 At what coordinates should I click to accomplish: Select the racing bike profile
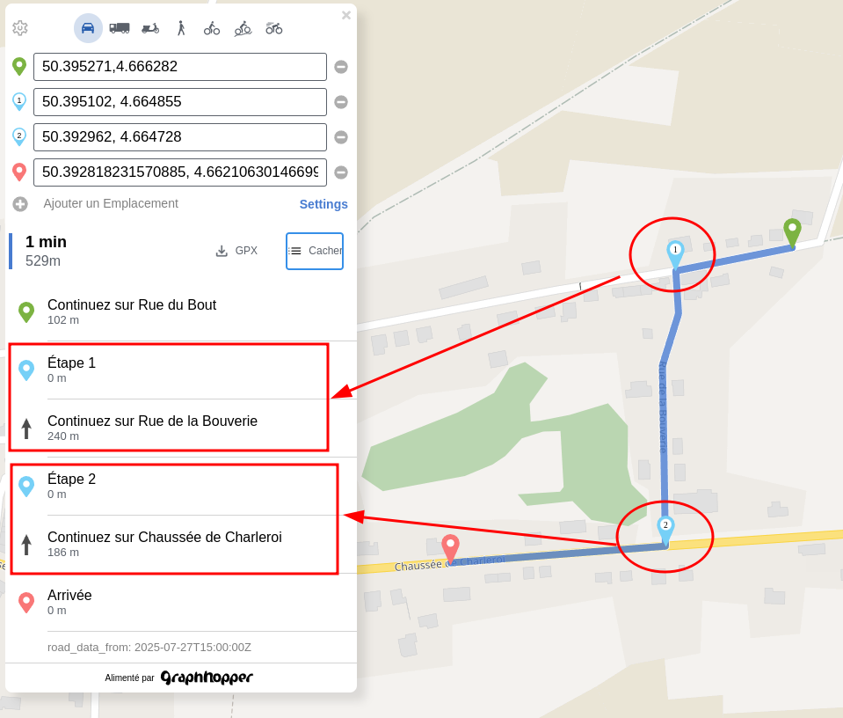coord(274,28)
